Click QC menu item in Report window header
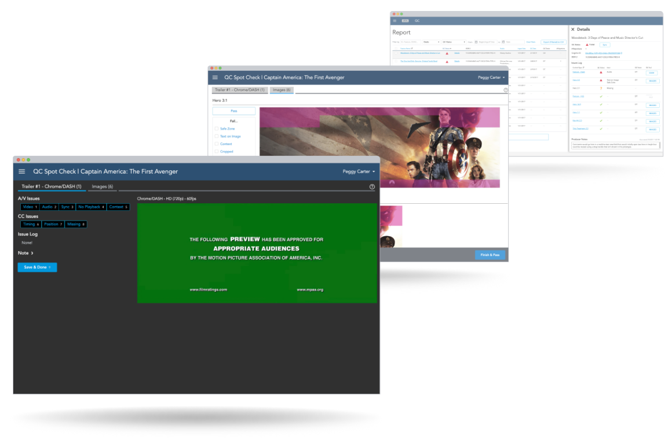Viewport: 672px width, 440px height. pos(417,21)
